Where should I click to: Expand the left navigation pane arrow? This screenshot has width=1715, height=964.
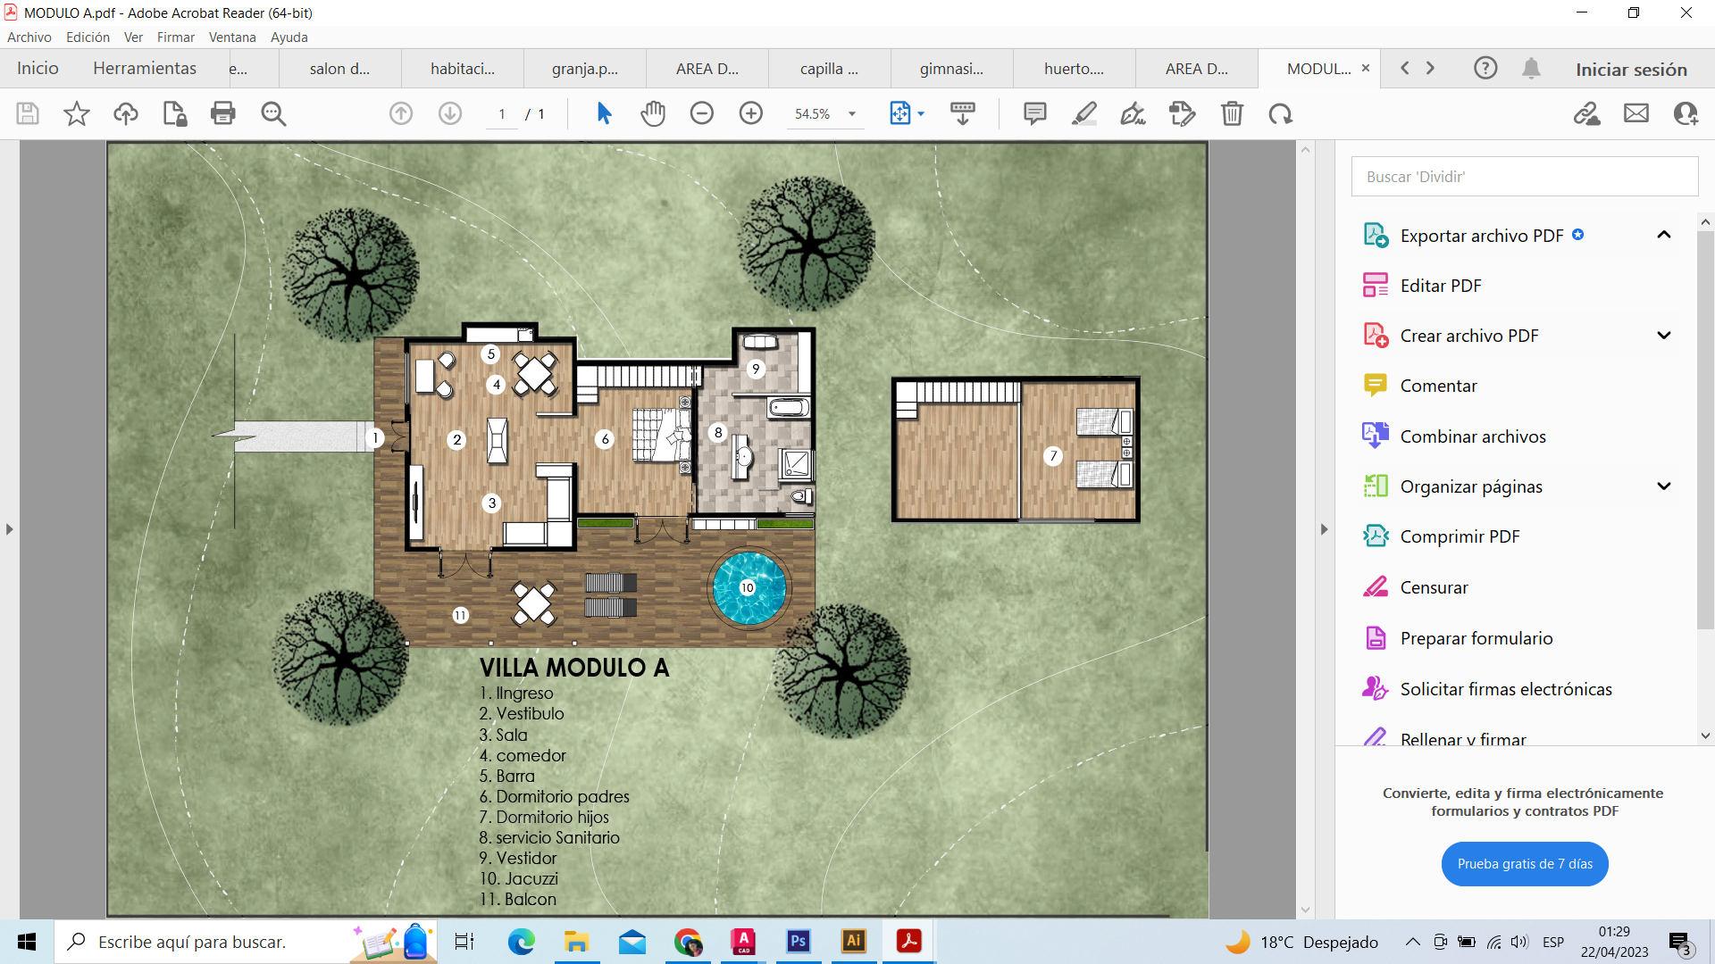(9, 529)
